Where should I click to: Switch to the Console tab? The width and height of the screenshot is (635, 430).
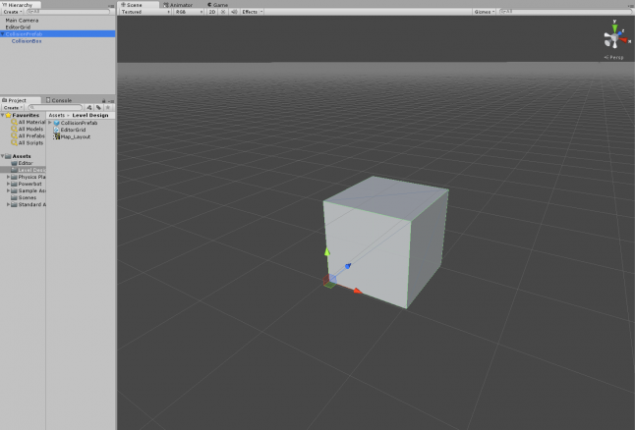click(x=59, y=100)
